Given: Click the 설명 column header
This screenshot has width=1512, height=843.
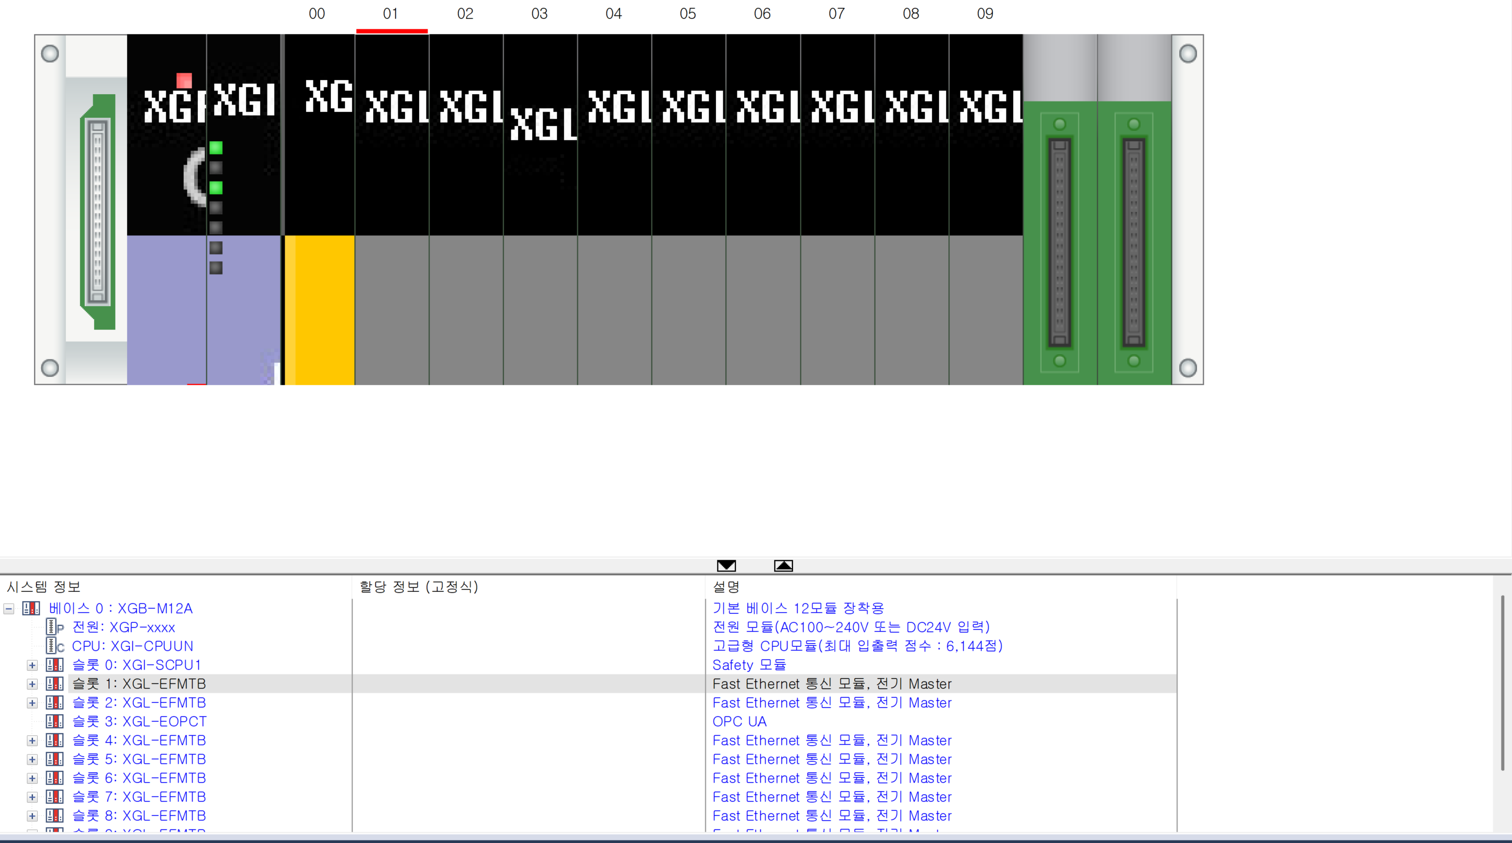Looking at the screenshot, I should [x=941, y=587].
